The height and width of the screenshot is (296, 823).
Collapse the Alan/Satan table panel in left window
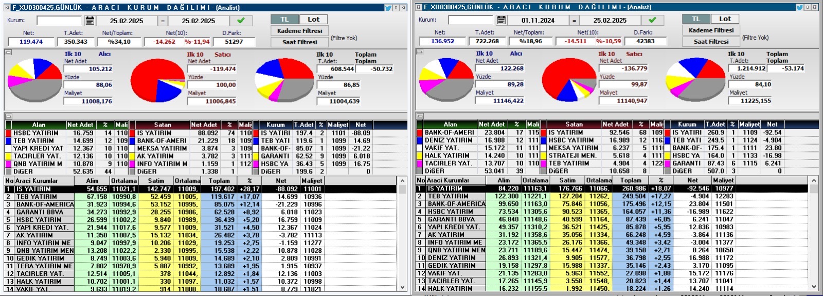pos(8,116)
